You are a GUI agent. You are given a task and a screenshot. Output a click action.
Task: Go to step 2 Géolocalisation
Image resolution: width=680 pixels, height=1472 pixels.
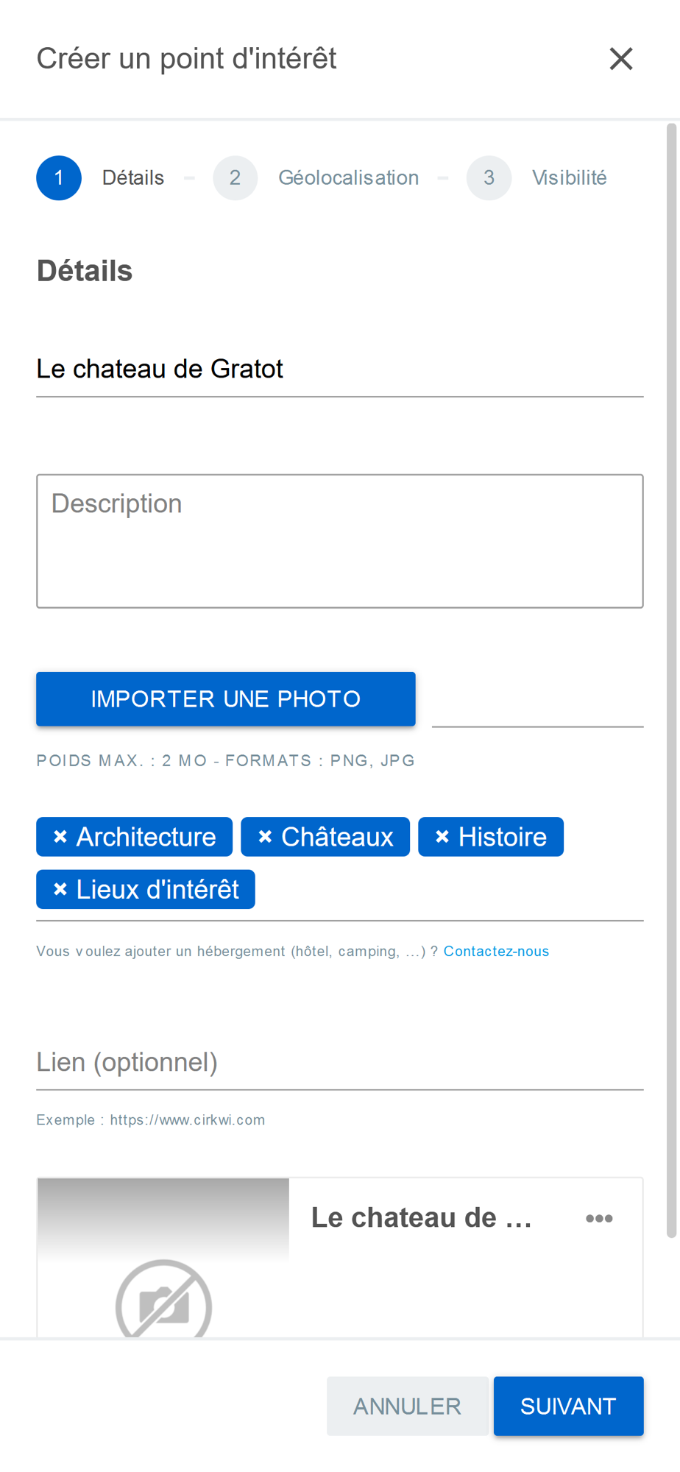click(348, 178)
